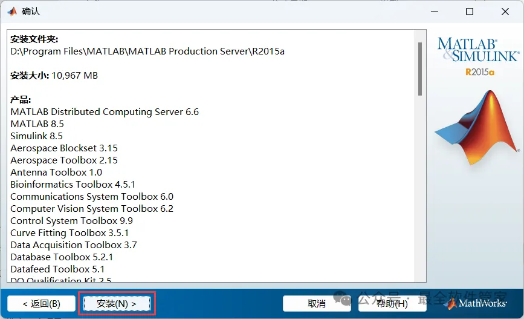Select Database Toolbox 5.2.1 line
The width and height of the screenshot is (524, 319).
coord(62,257)
